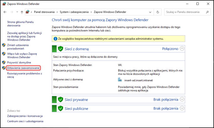Click the shield icon beside 'Ustawienia zaawansowane'
This screenshot has height=128, width=214.
coord(4,68)
